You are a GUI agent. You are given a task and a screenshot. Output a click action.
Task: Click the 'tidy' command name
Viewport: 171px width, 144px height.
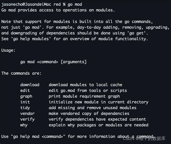point(25,108)
